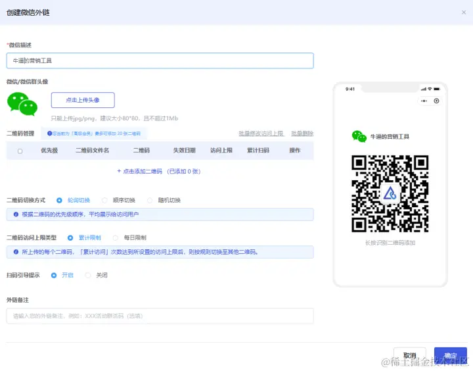
Task: Click the blue logo centered in the QR code
Action: (390, 193)
